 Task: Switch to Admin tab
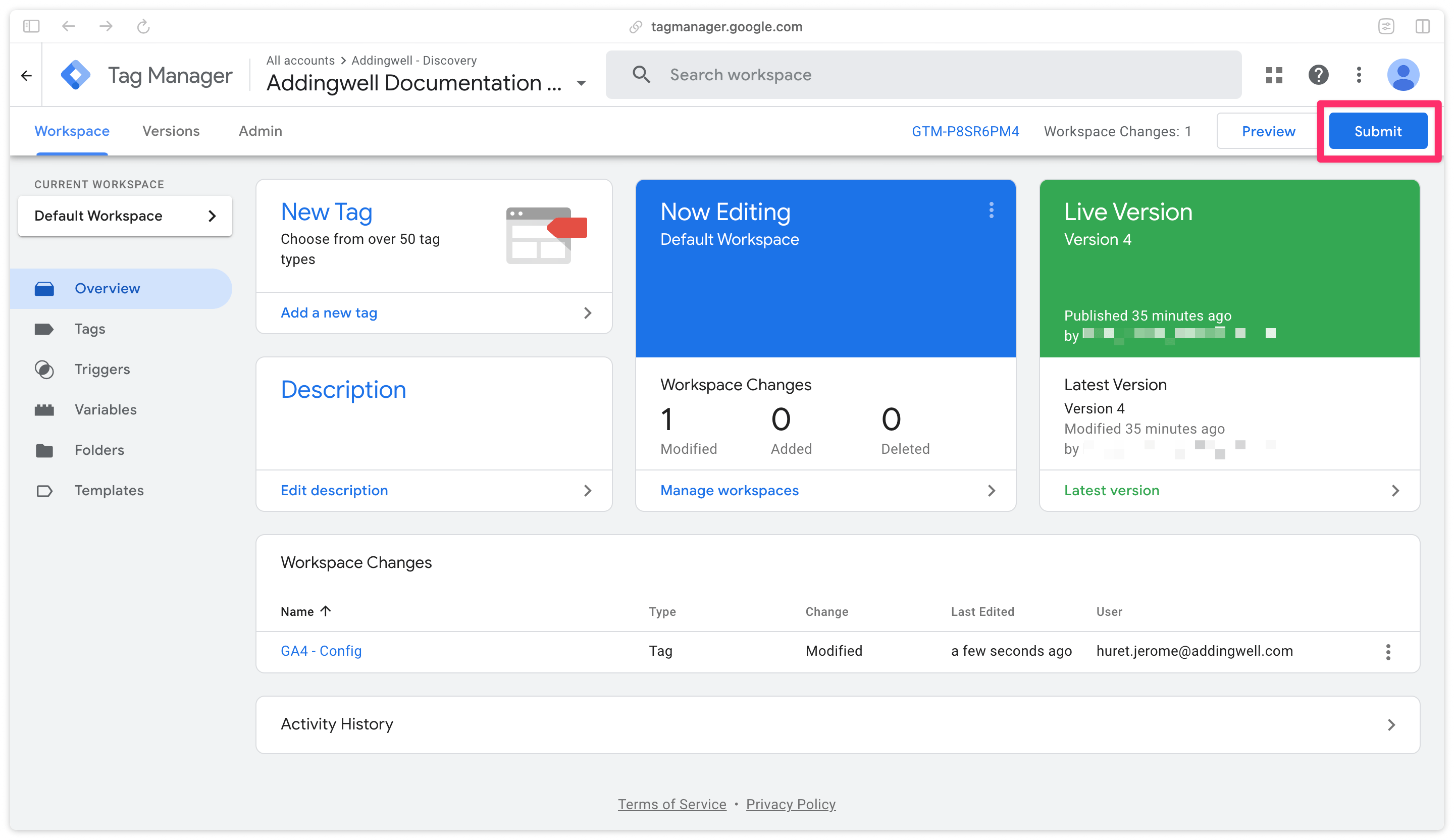260,131
